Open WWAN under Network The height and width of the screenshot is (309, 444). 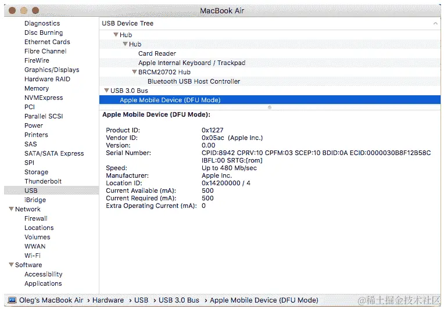(35, 246)
